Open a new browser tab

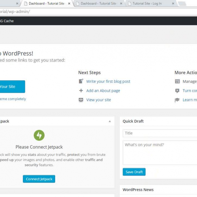(182, 4)
